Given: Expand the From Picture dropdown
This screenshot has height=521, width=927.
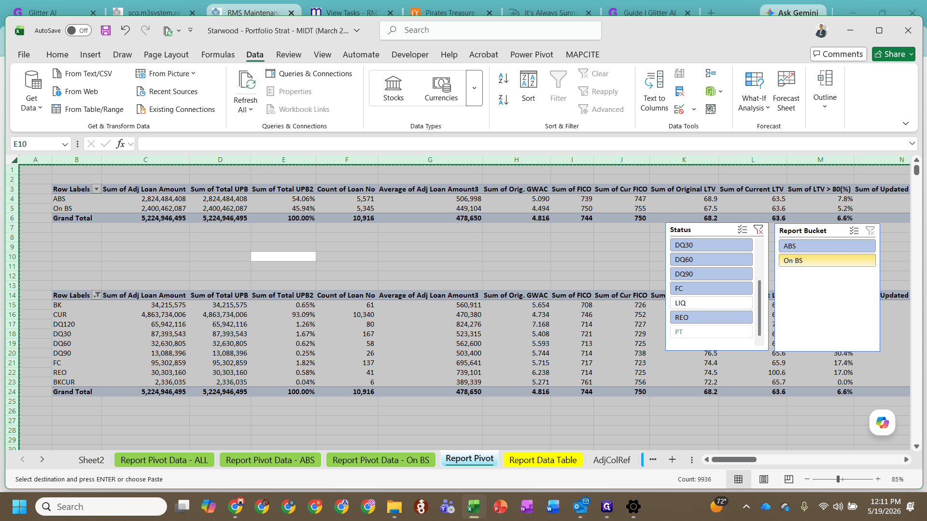Looking at the screenshot, I should [193, 73].
